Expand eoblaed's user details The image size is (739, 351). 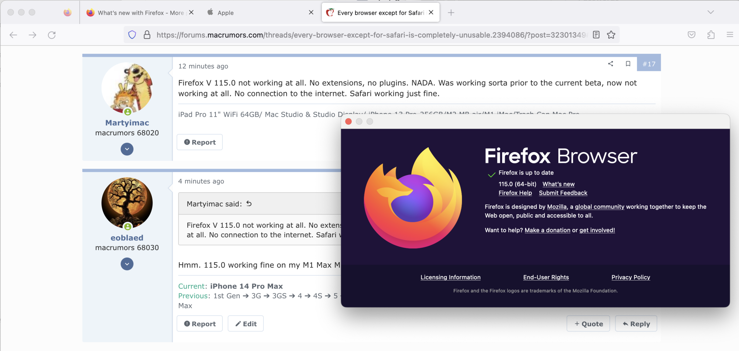(x=127, y=264)
